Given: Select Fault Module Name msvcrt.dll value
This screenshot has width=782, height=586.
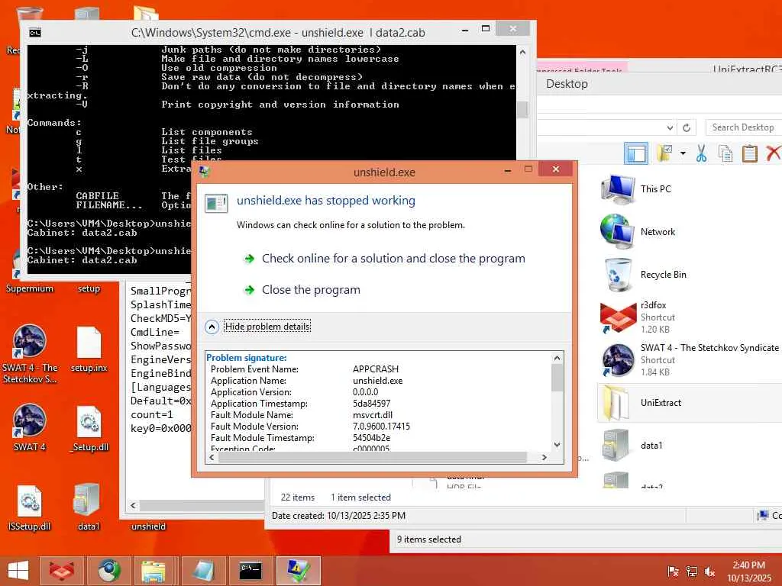Looking at the screenshot, I should coord(373,414).
